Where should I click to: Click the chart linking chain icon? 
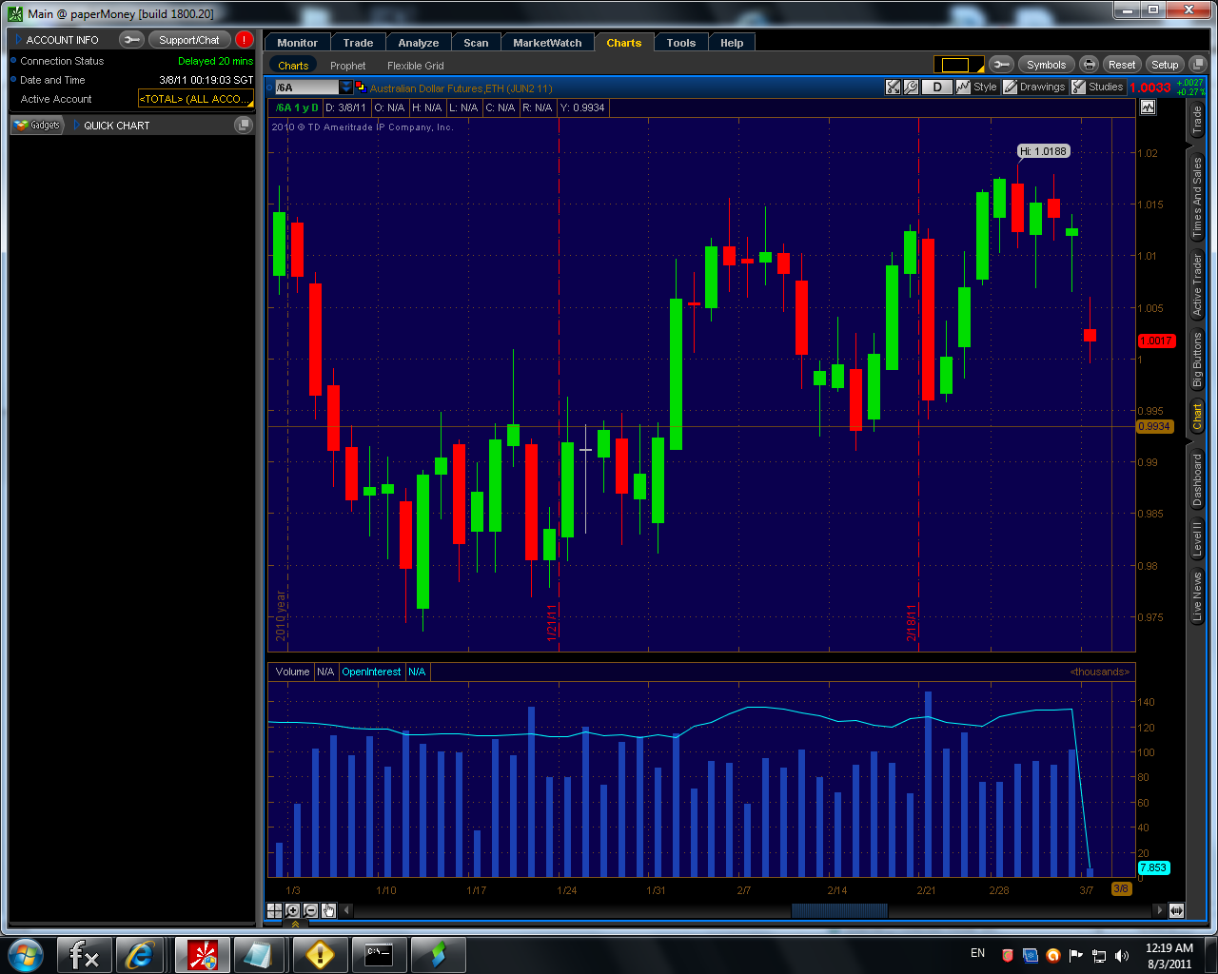(x=1001, y=64)
